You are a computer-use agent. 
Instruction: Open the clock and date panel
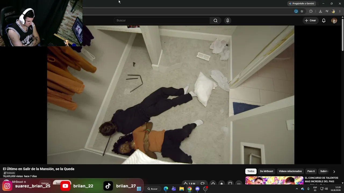tap(336, 189)
